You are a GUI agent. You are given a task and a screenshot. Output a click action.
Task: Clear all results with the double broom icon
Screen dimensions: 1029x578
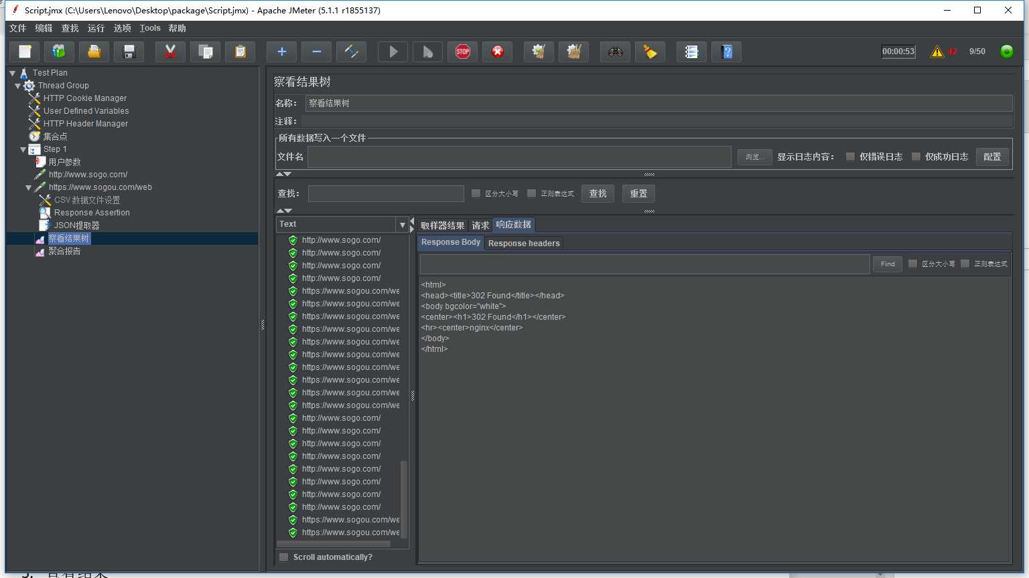coord(573,52)
